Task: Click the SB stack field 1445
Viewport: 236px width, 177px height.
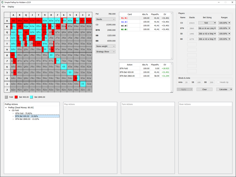Action: [x=192, y=34]
